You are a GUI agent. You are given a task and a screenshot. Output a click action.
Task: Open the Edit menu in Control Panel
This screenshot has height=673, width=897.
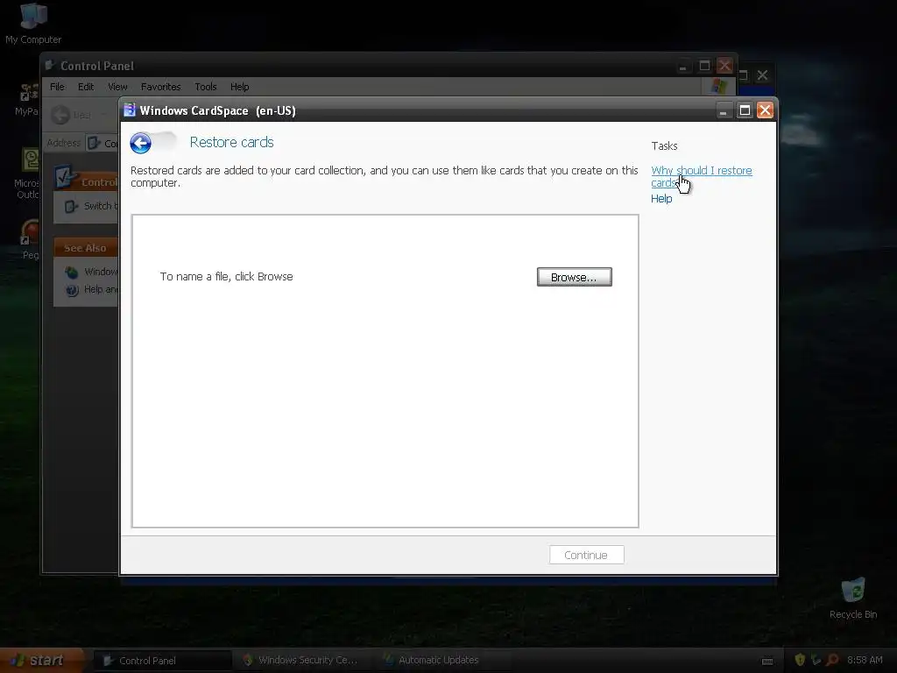click(x=86, y=87)
